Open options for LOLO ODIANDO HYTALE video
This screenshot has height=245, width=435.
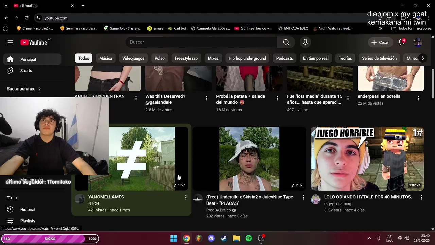click(421, 197)
